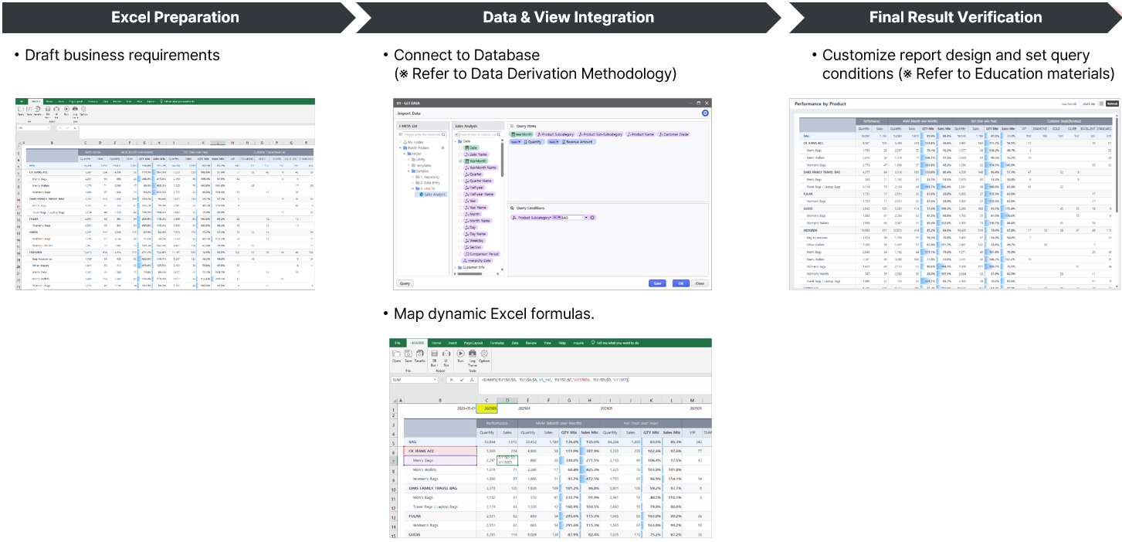This screenshot has width=1122, height=542.
Task: Open the File tab in bottom Excel
Action: coord(398,343)
